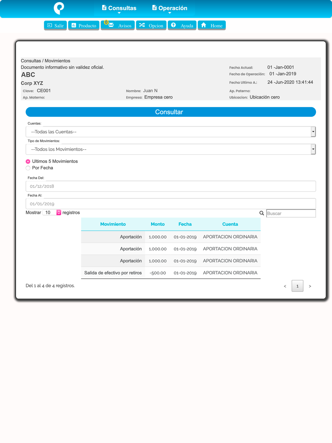This screenshot has height=443, width=332.
Task: Click the Opcion button
Action: click(x=151, y=26)
